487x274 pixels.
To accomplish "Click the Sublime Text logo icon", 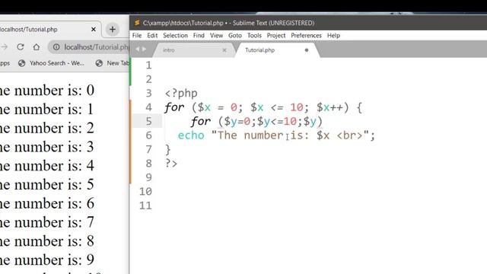I will [x=137, y=23].
